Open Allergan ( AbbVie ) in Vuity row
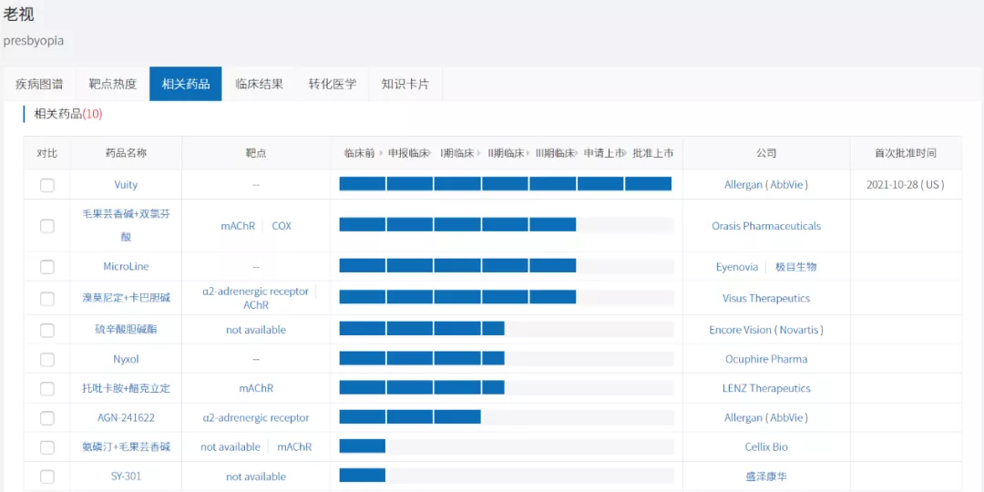This screenshot has height=492, width=984. tap(766, 185)
